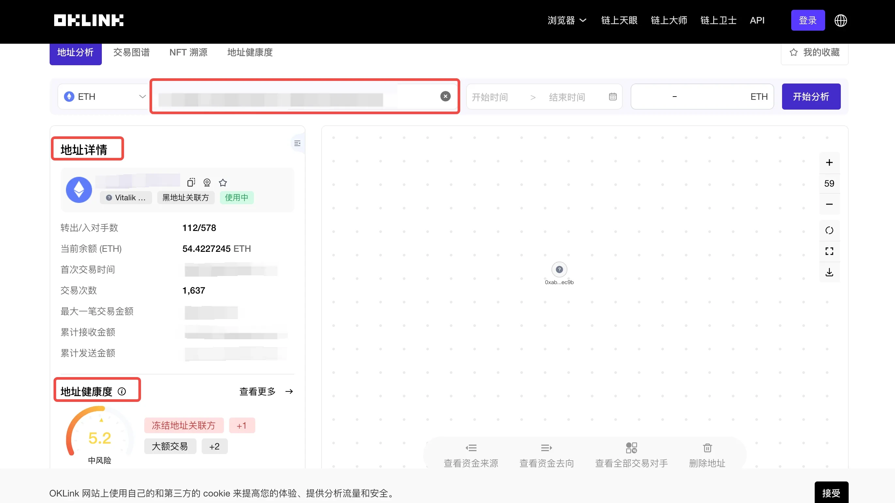Open the ETH chain selector dropdown
895x503 pixels.
click(142, 97)
